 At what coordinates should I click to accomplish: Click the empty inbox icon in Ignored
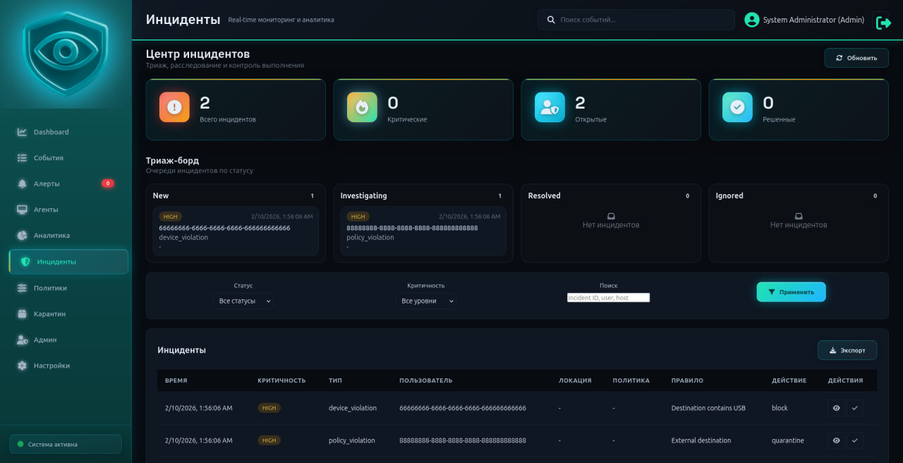pos(799,216)
